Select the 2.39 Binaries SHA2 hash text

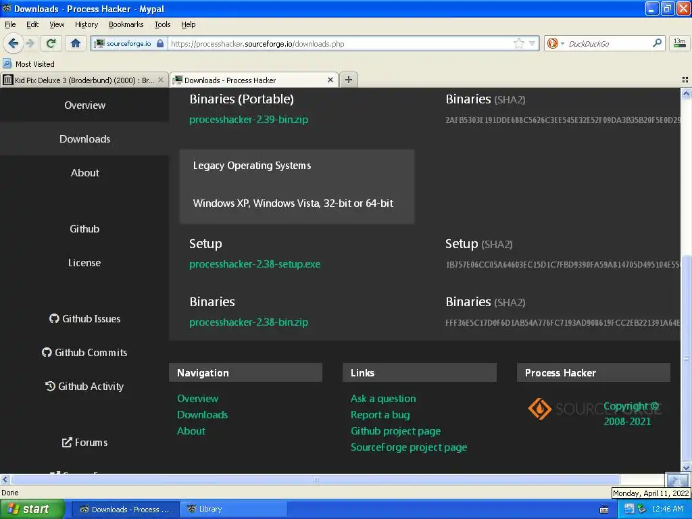coord(563,120)
